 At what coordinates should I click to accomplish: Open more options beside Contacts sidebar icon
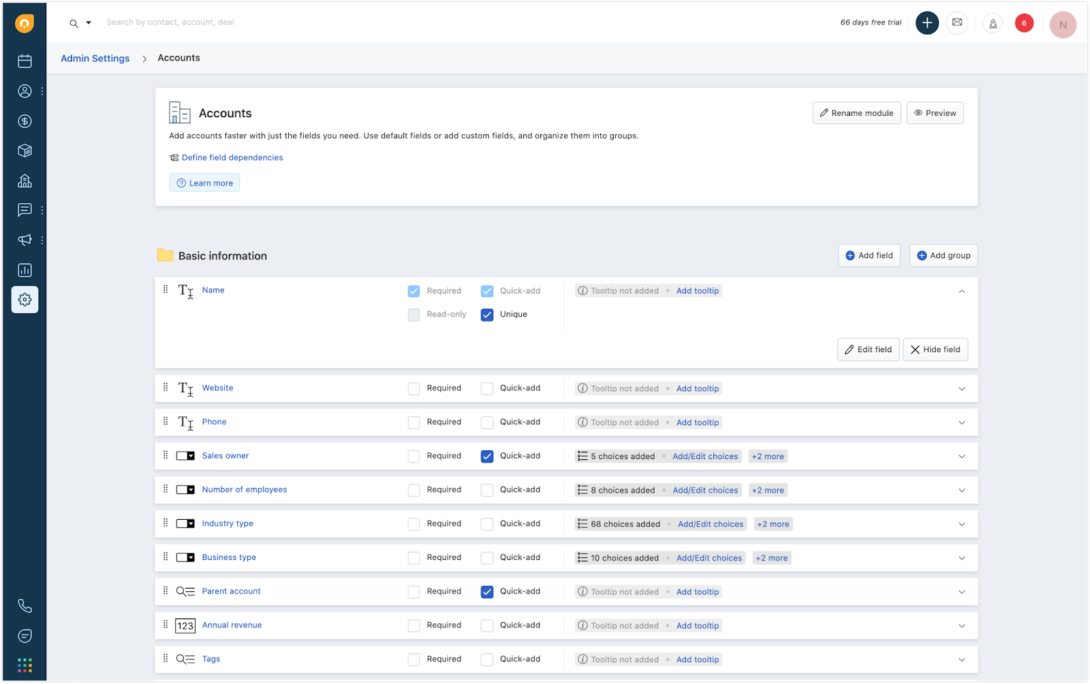42,91
